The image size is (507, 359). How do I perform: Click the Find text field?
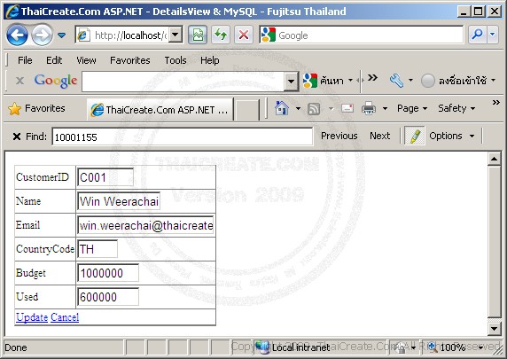coord(183,137)
